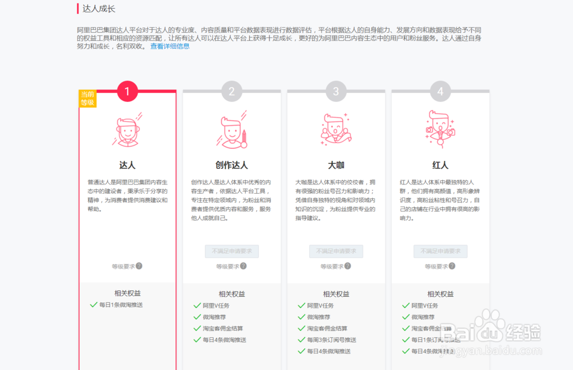Image resolution: width=573 pixels, height=370 pixels.
Task: Click checkmark beside 创作达人 阿里V任务
Action: pos(197,305)
